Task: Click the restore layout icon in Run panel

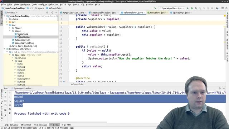Action: (x=5, y=110)
